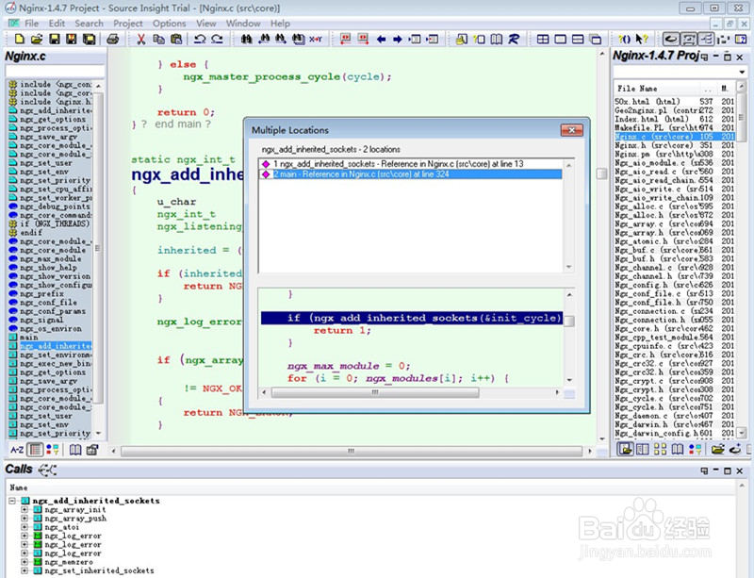This screenshot has width=754, height=578.
Task: Click the symbol window book icon
Action: pos(75,450)
